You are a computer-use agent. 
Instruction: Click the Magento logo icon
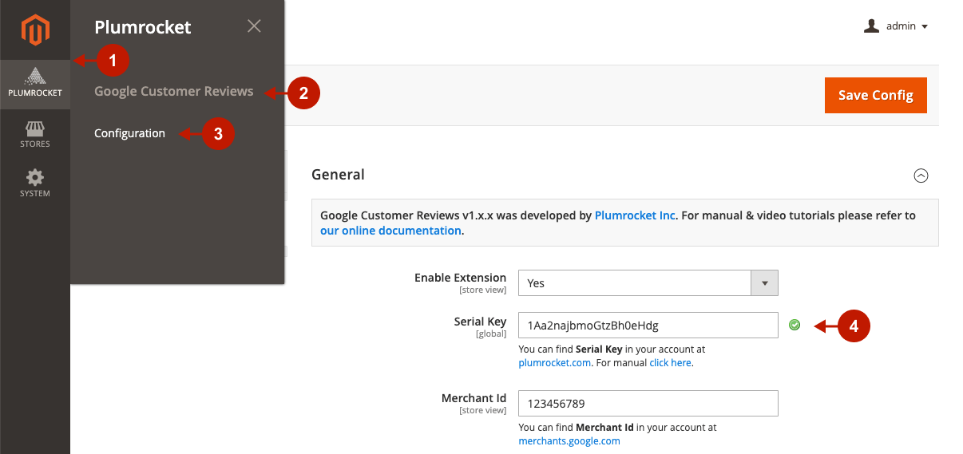click(x=35, y=30)
